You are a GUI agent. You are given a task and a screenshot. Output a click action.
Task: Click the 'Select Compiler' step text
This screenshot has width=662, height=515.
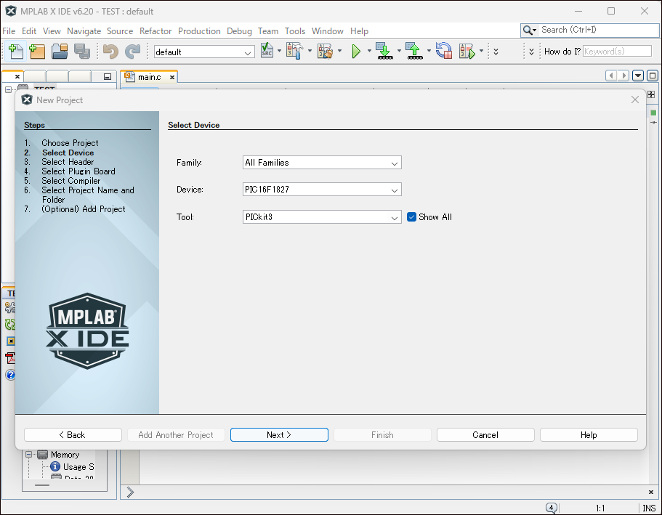[x=71, y=181]
